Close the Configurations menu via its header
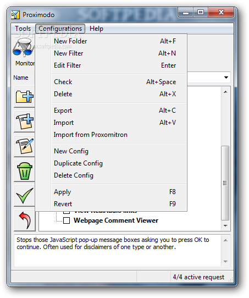 (60, 29)
